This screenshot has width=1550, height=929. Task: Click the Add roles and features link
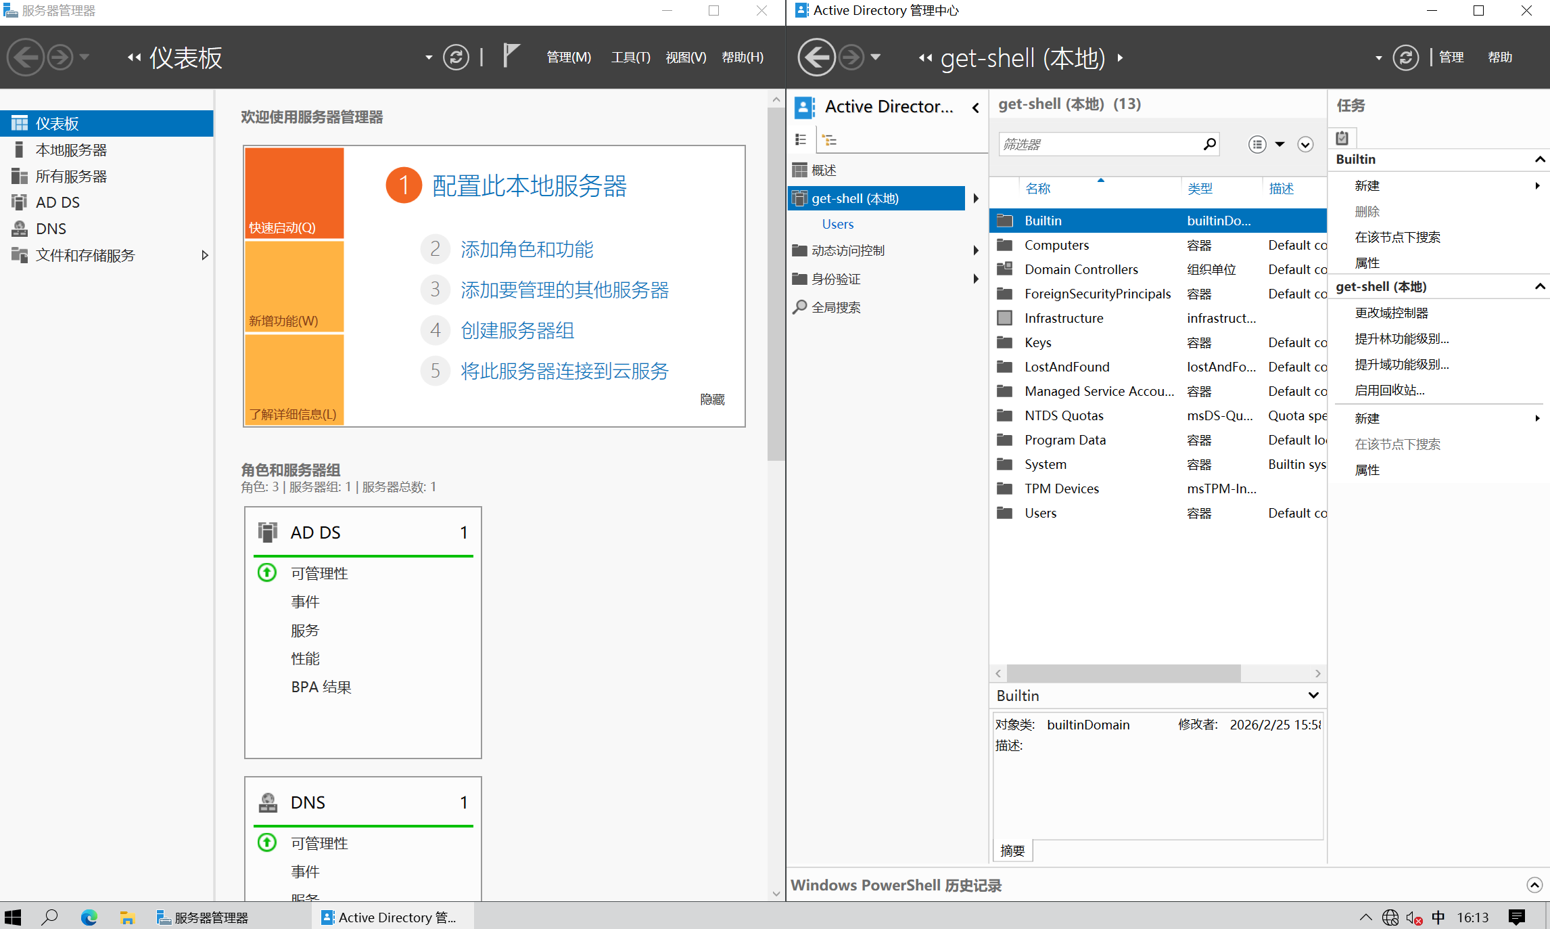(527, 249)
